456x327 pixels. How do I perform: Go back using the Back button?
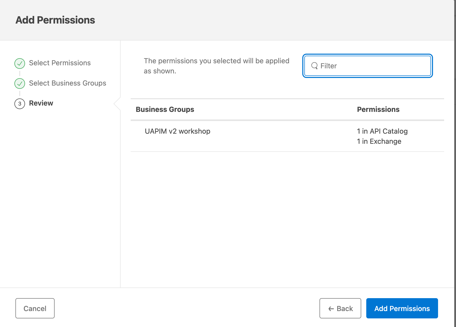pos(340,308)
